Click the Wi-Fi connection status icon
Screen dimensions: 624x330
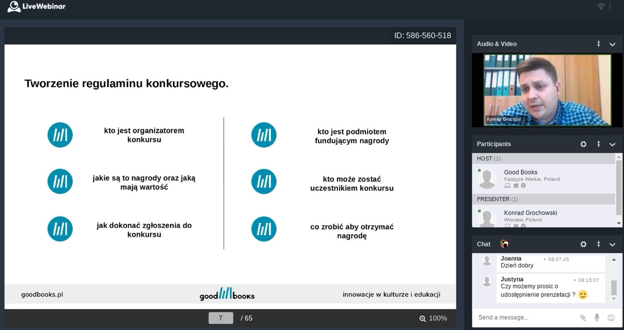[x=601, y=7]
